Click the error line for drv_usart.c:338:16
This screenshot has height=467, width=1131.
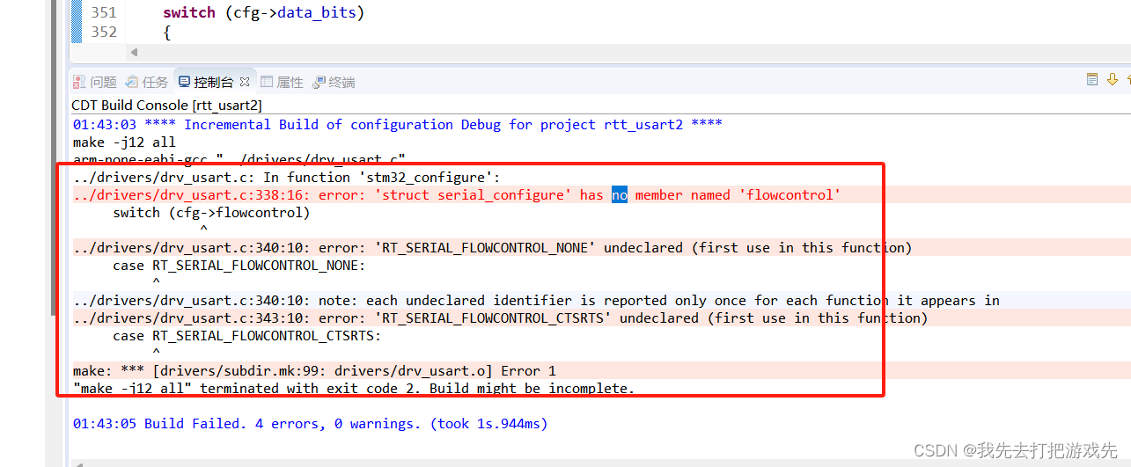pyautogui.click(x=458, y=194)
